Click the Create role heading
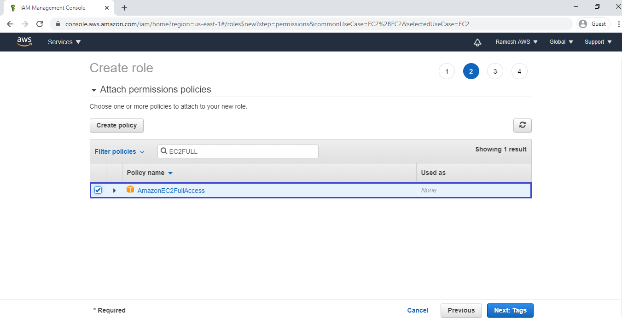Image resolution: width=622 pixels, height=319 pixels. tap(121, 68)
